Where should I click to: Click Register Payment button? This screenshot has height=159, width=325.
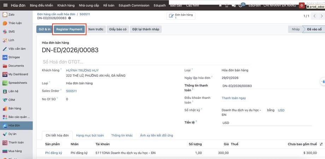click(x=69, y=29)
